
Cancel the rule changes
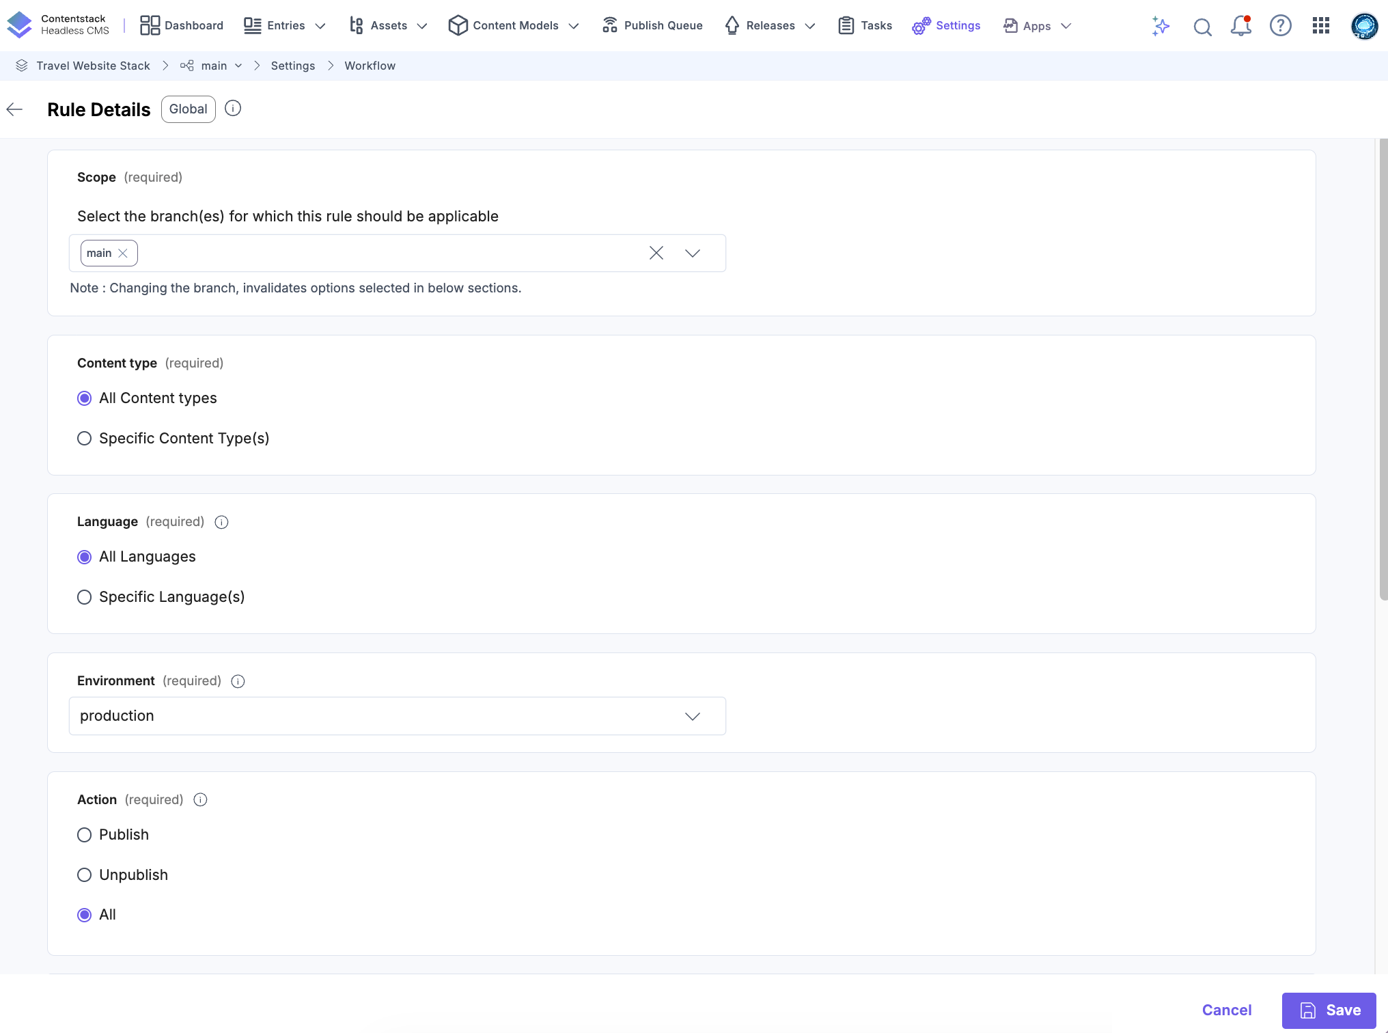coord(1227,1010)
